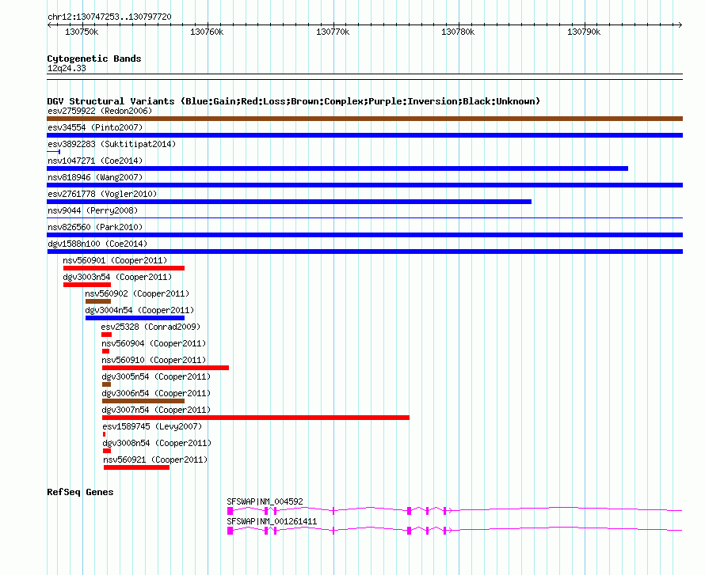Click the 130770k position on the ruler

click(x=332, y=32)
